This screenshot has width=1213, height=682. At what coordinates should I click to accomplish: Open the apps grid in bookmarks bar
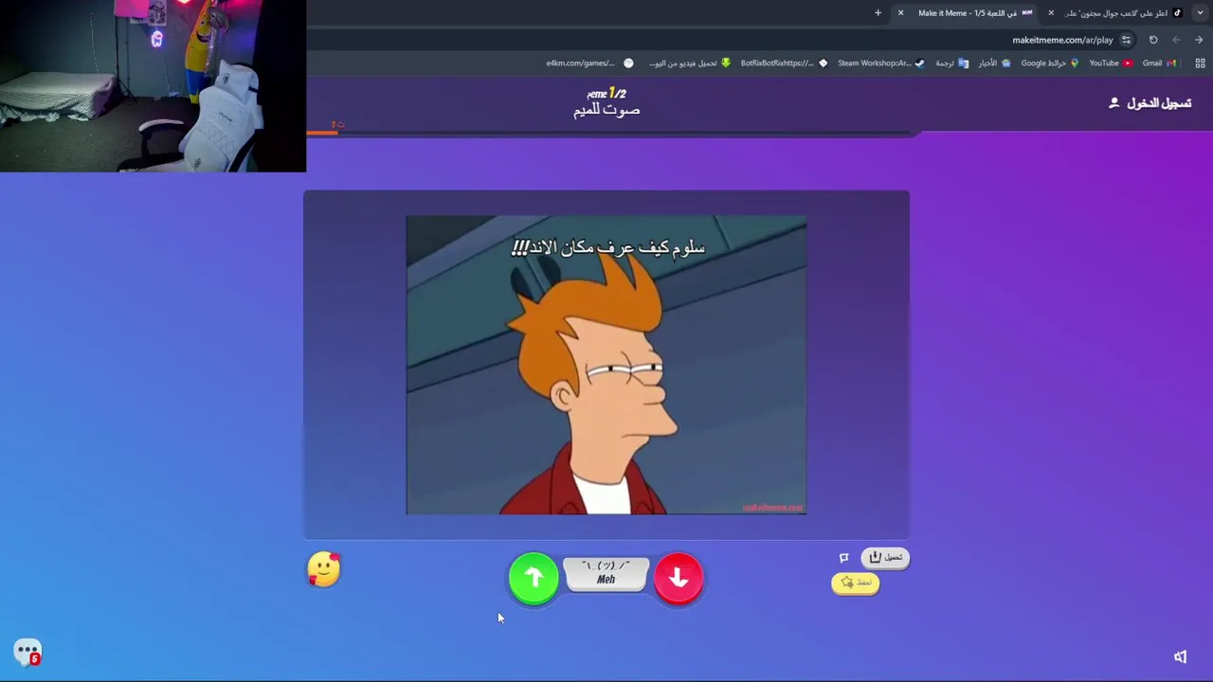point(1200,63)
